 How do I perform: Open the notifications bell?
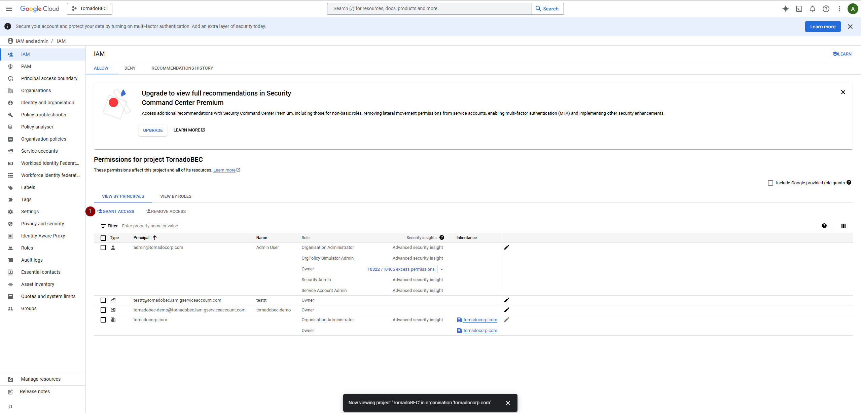coord(812,9)
